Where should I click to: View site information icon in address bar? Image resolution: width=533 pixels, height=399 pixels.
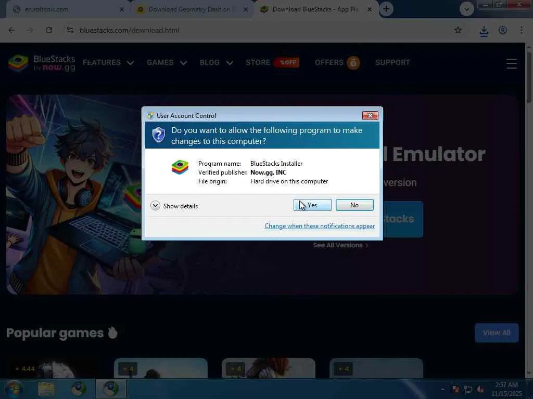70,30
